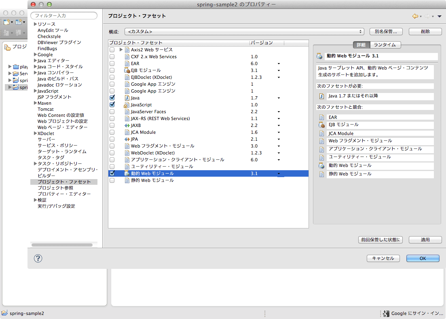Switch to the ランタイム tab

coord(385,45)
